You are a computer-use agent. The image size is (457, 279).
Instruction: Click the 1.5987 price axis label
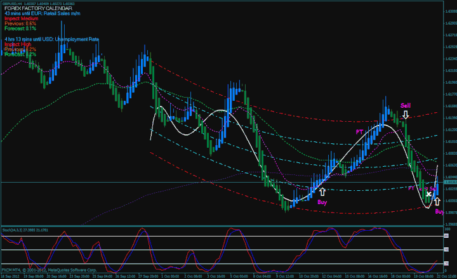coord(451,212)
